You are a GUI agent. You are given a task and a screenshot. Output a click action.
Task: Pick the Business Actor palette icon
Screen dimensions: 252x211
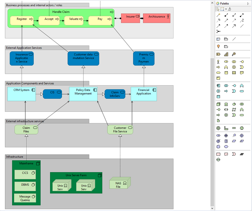point(218,61)
